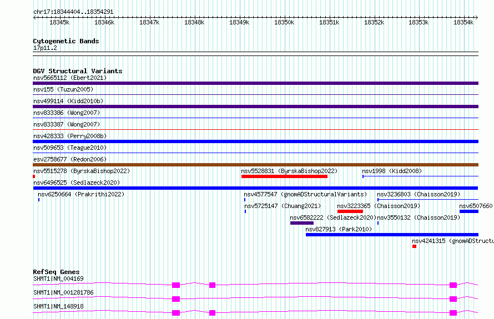Image resolution: width=494 pixels, height=319 pixels.
Task: Click the blue nsv827913 (Park2010) bar
Action: (x=392, y=235)
